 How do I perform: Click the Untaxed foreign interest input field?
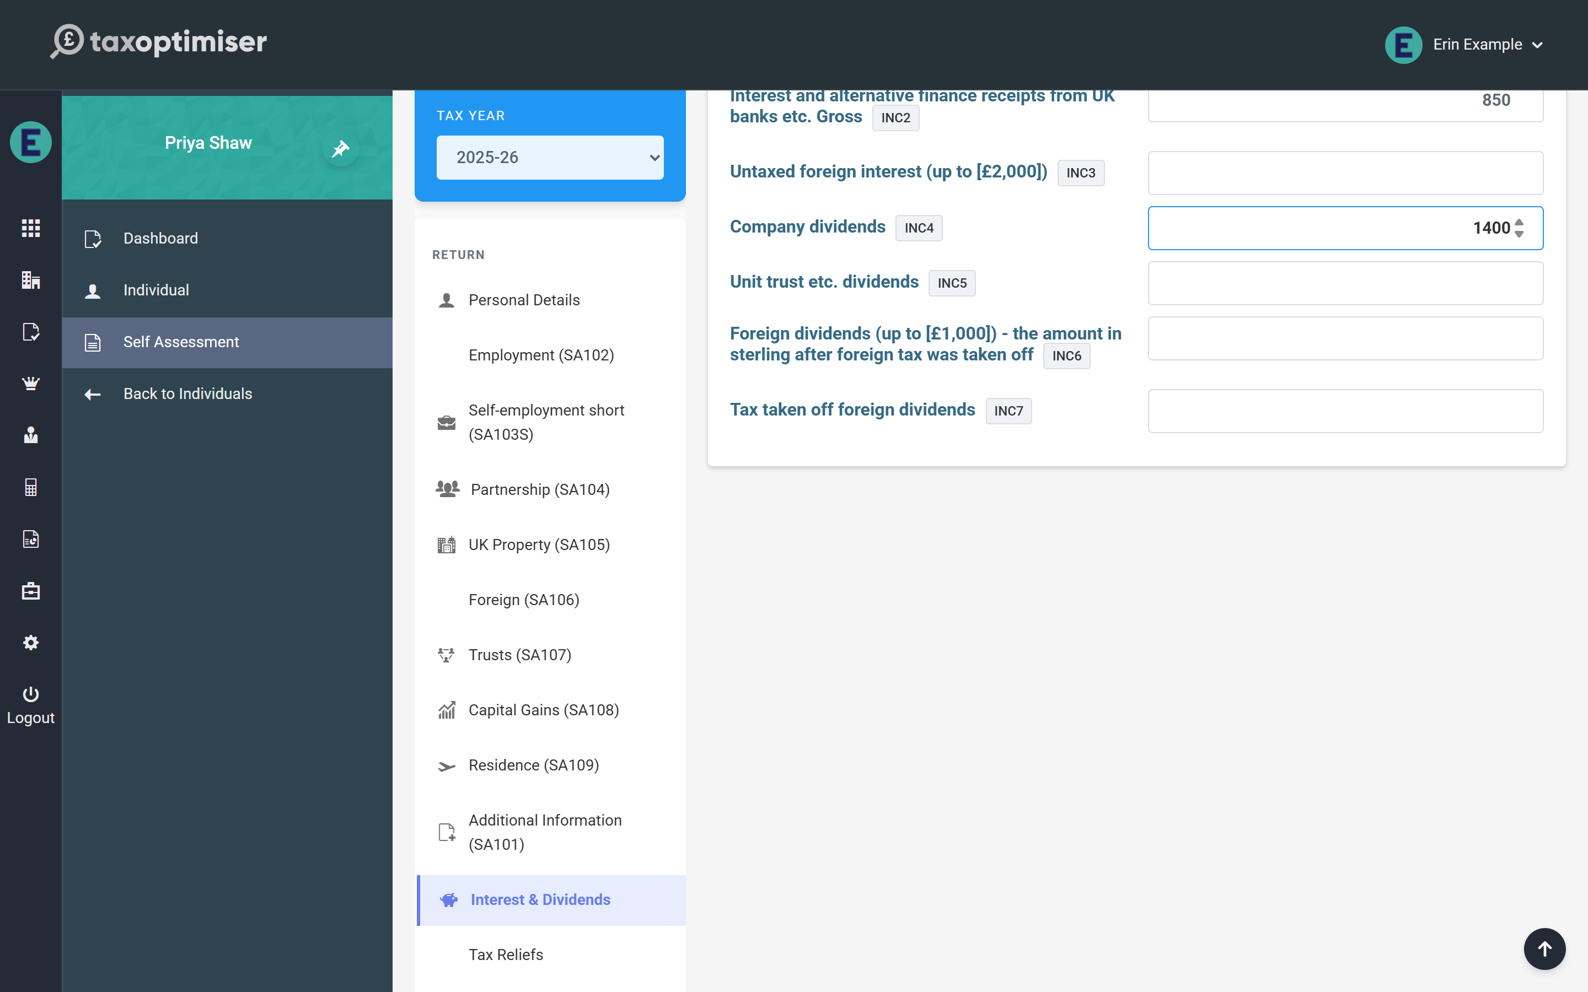point(1345,173)
